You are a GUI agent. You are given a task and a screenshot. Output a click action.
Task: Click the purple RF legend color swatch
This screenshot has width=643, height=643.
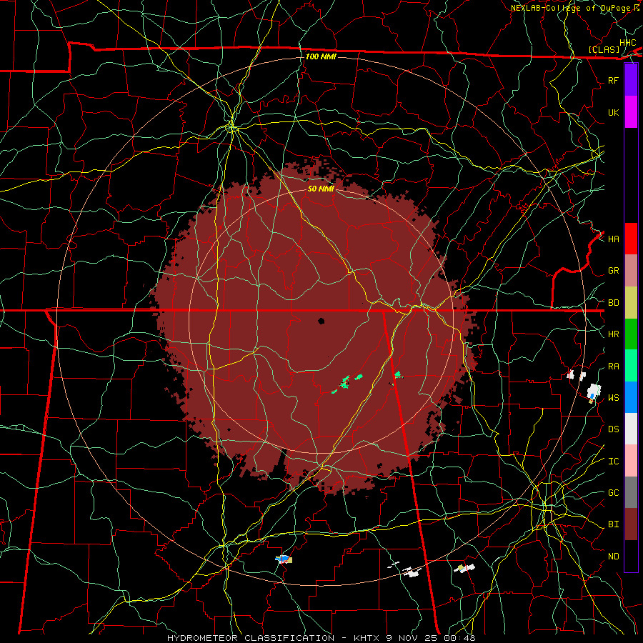click(631, 80)
